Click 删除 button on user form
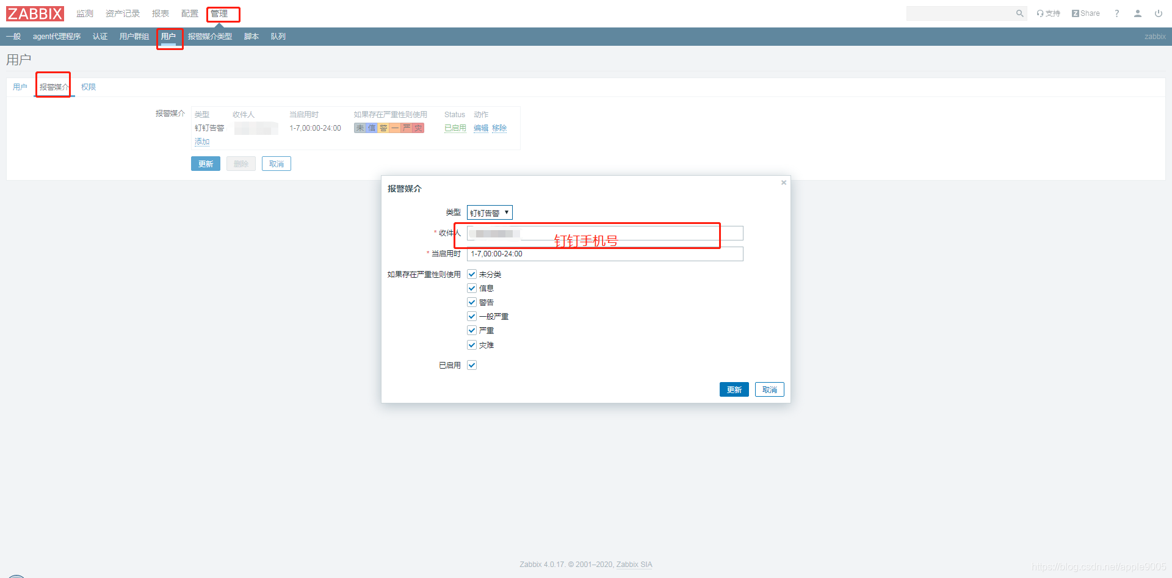 [x=241, y=164]
